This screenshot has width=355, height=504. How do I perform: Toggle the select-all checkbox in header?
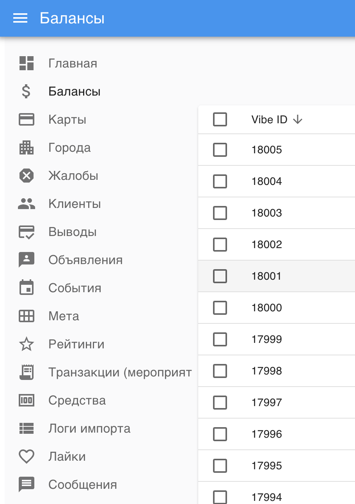click(x=220, y=119)
